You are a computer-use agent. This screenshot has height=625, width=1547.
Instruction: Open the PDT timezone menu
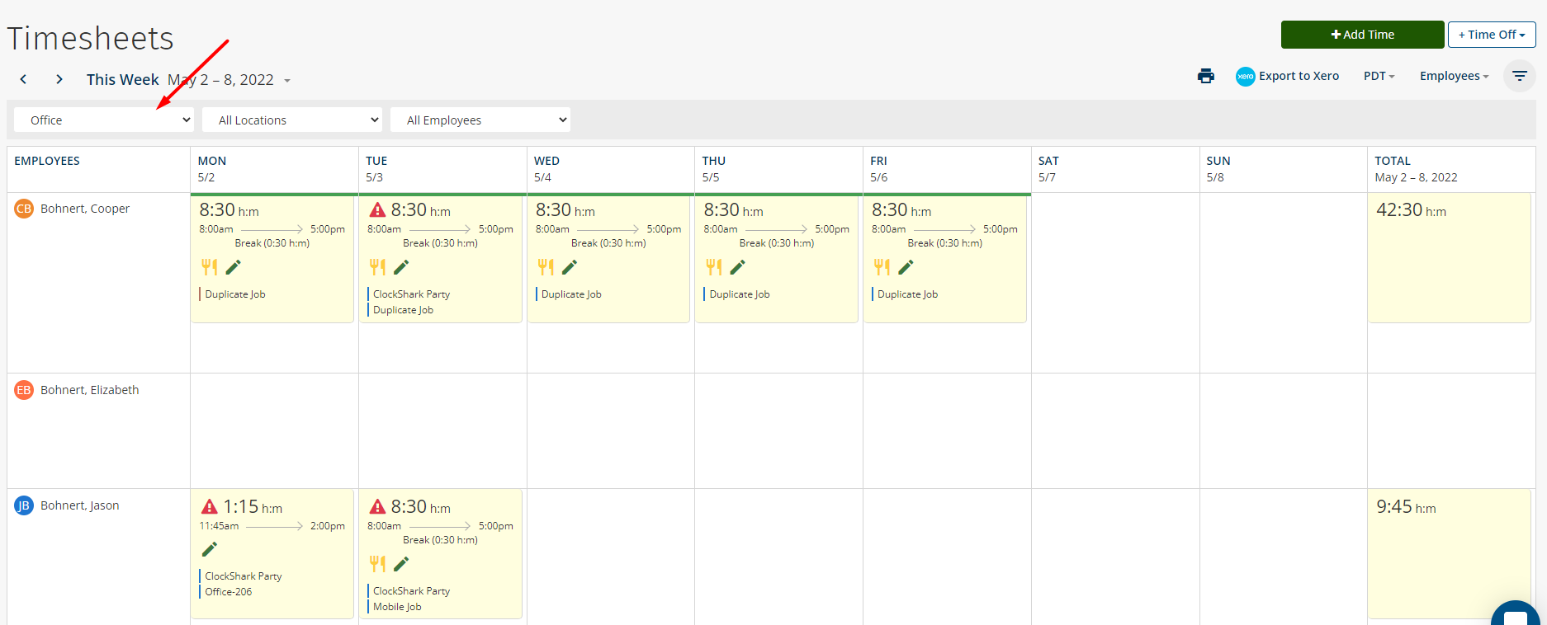(1379, 76)
